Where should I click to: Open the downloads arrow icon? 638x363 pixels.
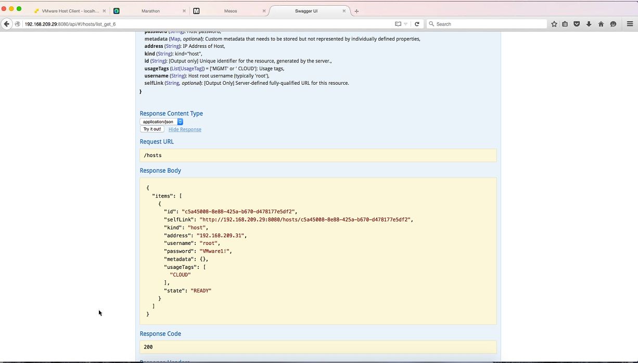(589, 24)
